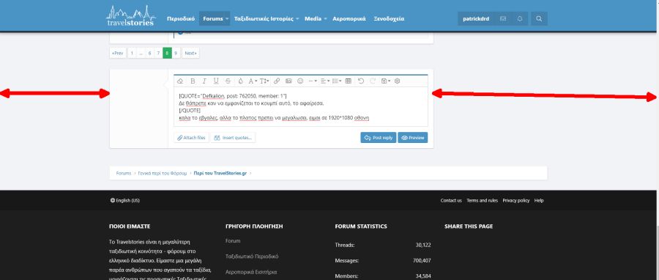Open the Help footer link

539,201
